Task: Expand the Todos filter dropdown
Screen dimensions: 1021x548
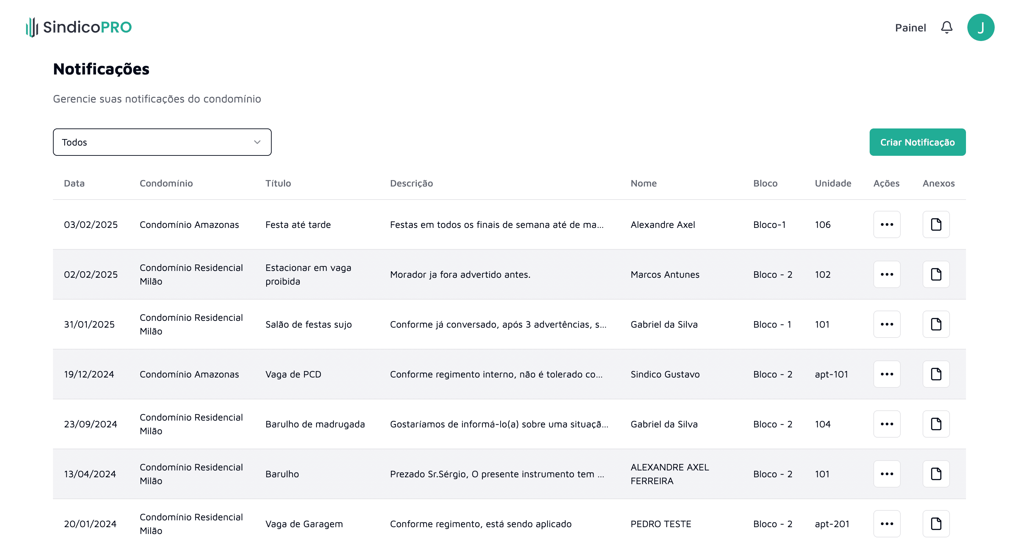Action: [x=162, y=142]
